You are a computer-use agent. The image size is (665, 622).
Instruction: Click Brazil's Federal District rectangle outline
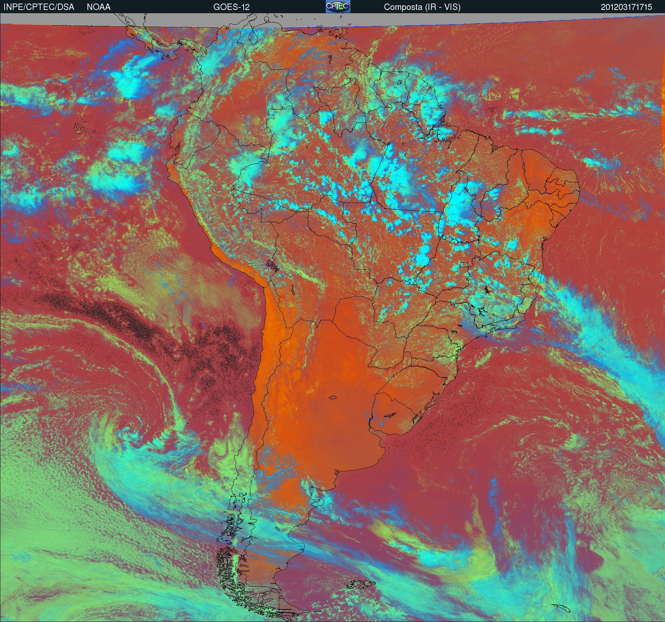[464, 264]
